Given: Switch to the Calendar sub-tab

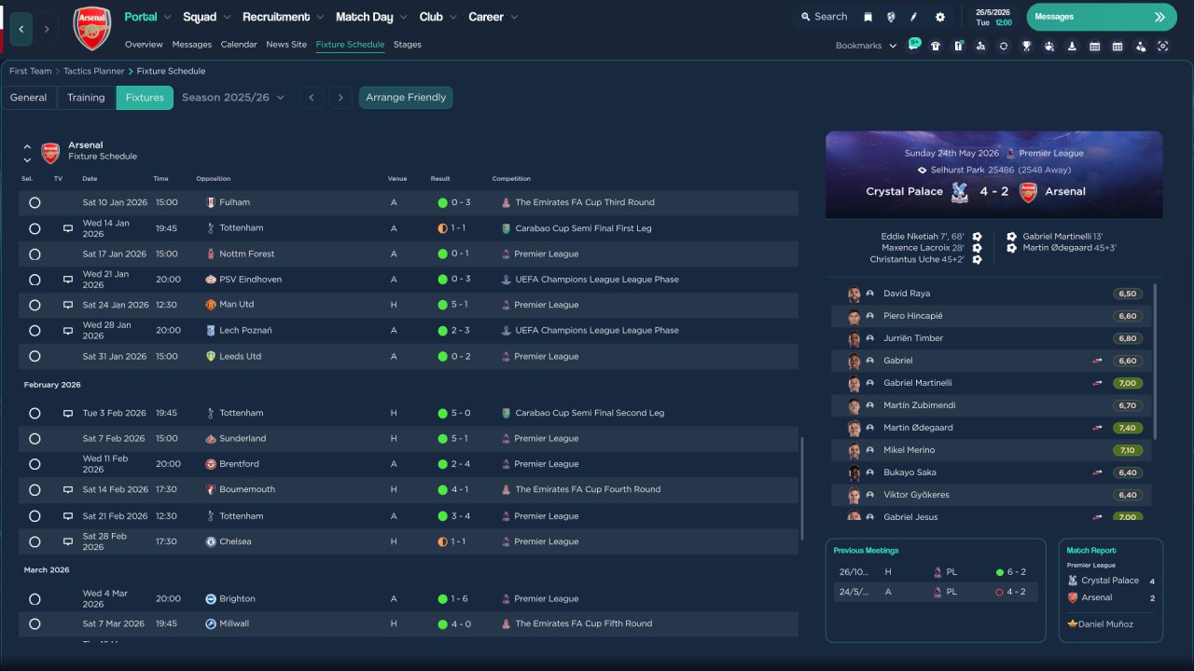Looking at the screenshot, I should [239, 45].
